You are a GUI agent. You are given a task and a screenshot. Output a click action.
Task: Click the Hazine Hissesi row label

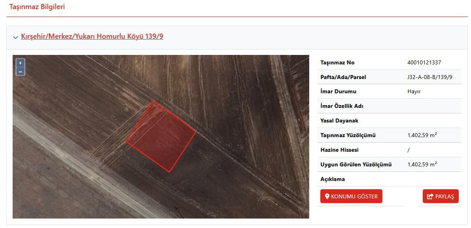[340, 150]
